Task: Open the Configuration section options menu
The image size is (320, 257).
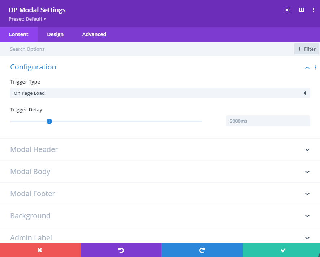Action: click(315, 67)
